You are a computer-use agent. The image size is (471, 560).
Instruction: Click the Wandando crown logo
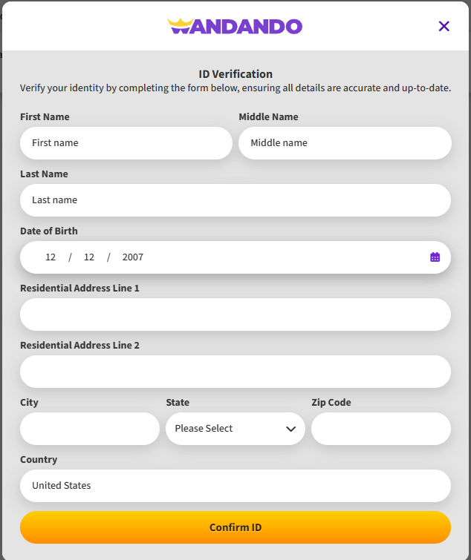(235, 27)
